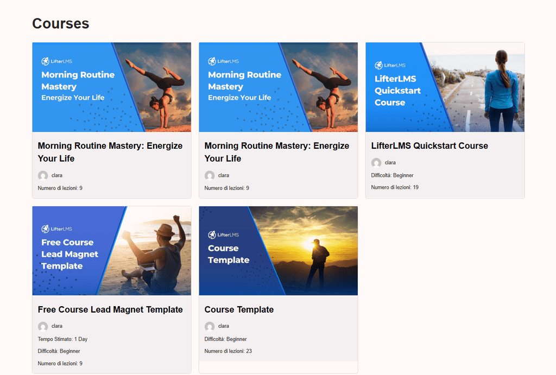
Task: Open the Free Course Lead Magnet Template thumbnail
Action: pos(112,251)
